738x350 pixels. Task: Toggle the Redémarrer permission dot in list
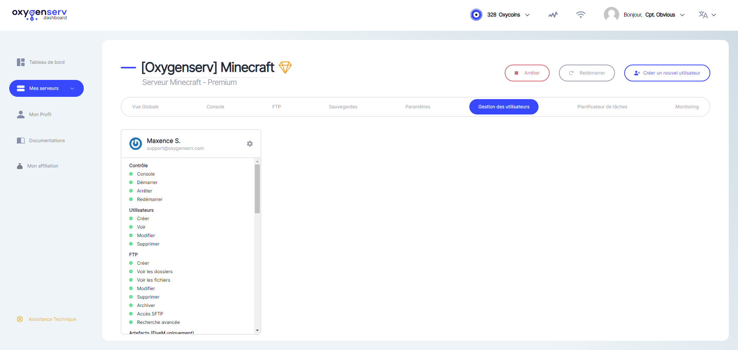131,199
